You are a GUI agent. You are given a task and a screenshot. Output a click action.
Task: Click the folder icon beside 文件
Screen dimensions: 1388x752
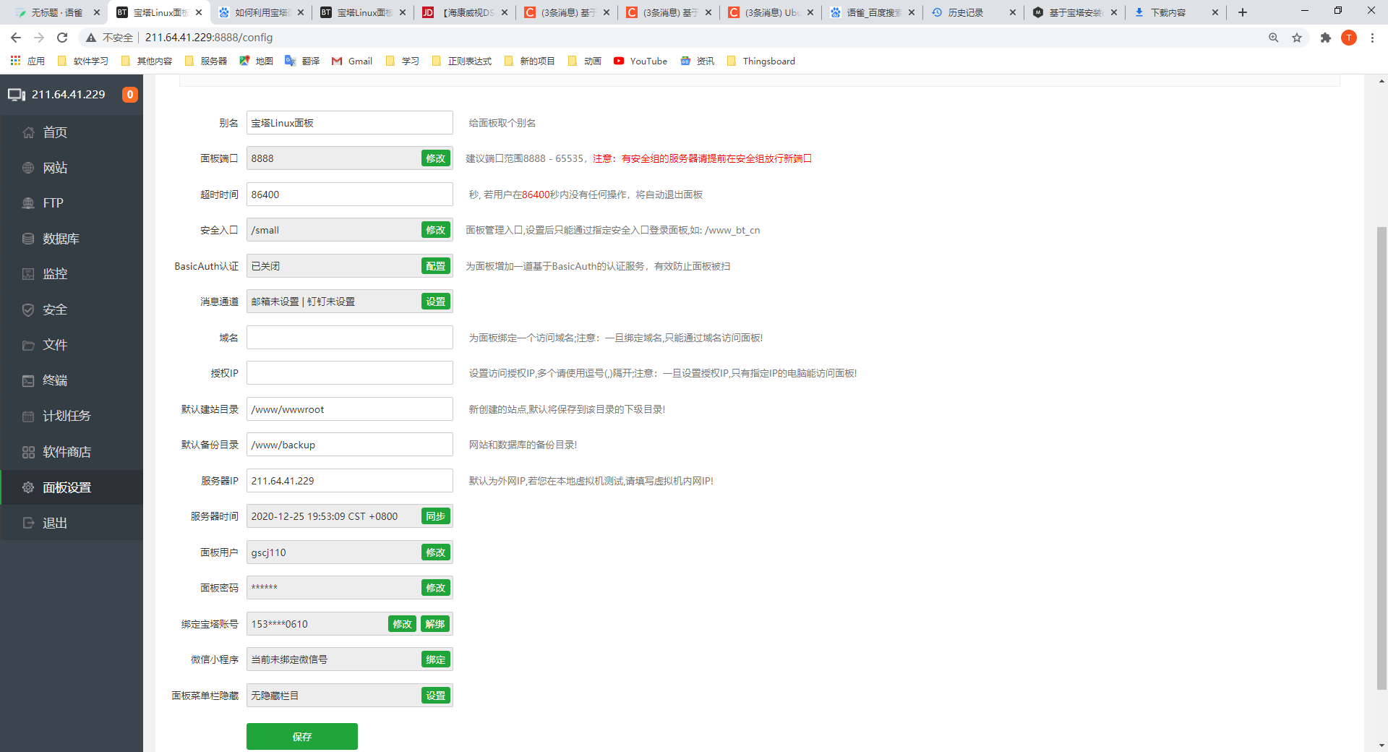coord(28,345)
